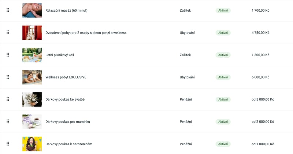Screen dimensions: 293x154
Task: Open Dvoudenní pobyt pro 2 osoby link
Action: point(86,33)
